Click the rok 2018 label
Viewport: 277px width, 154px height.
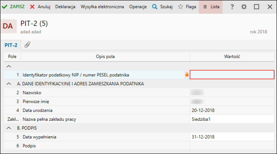(x=258, y=32)
